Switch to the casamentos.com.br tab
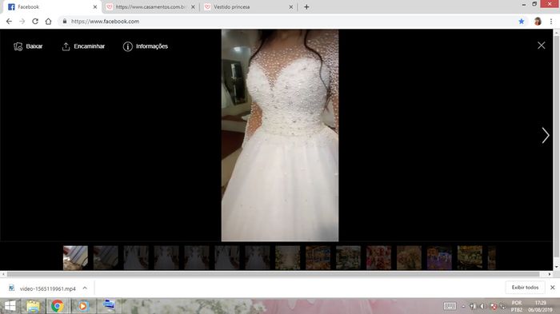 [x=150, y=6]
